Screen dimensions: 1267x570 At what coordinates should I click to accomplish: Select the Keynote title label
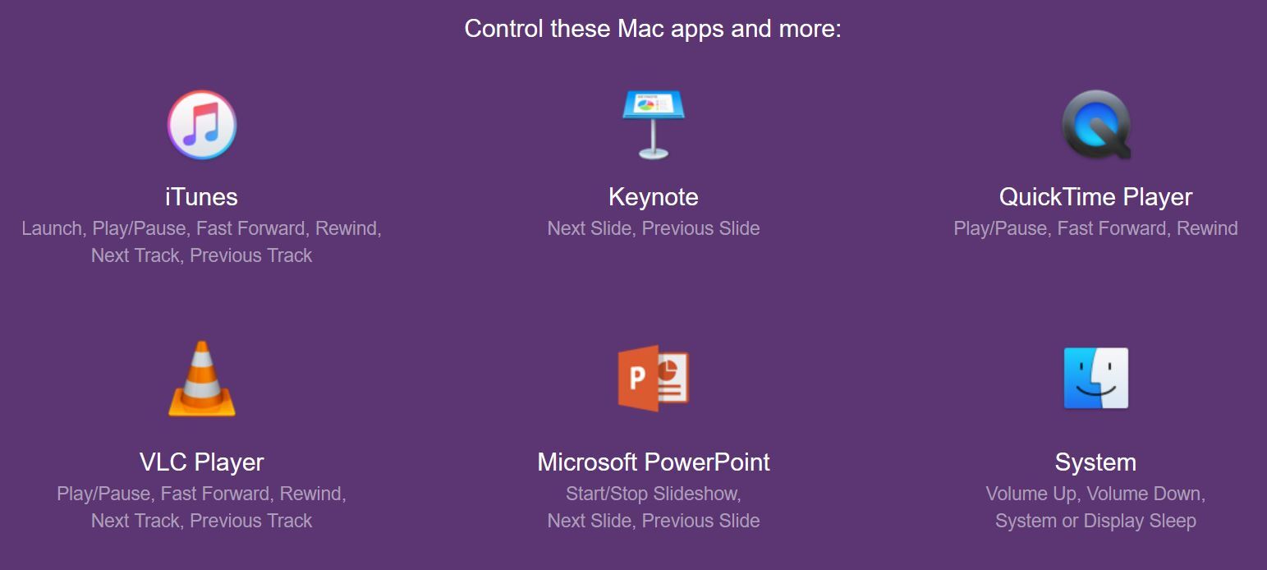click(653, 197)
